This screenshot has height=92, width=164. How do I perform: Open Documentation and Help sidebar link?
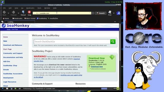(13, 57)
